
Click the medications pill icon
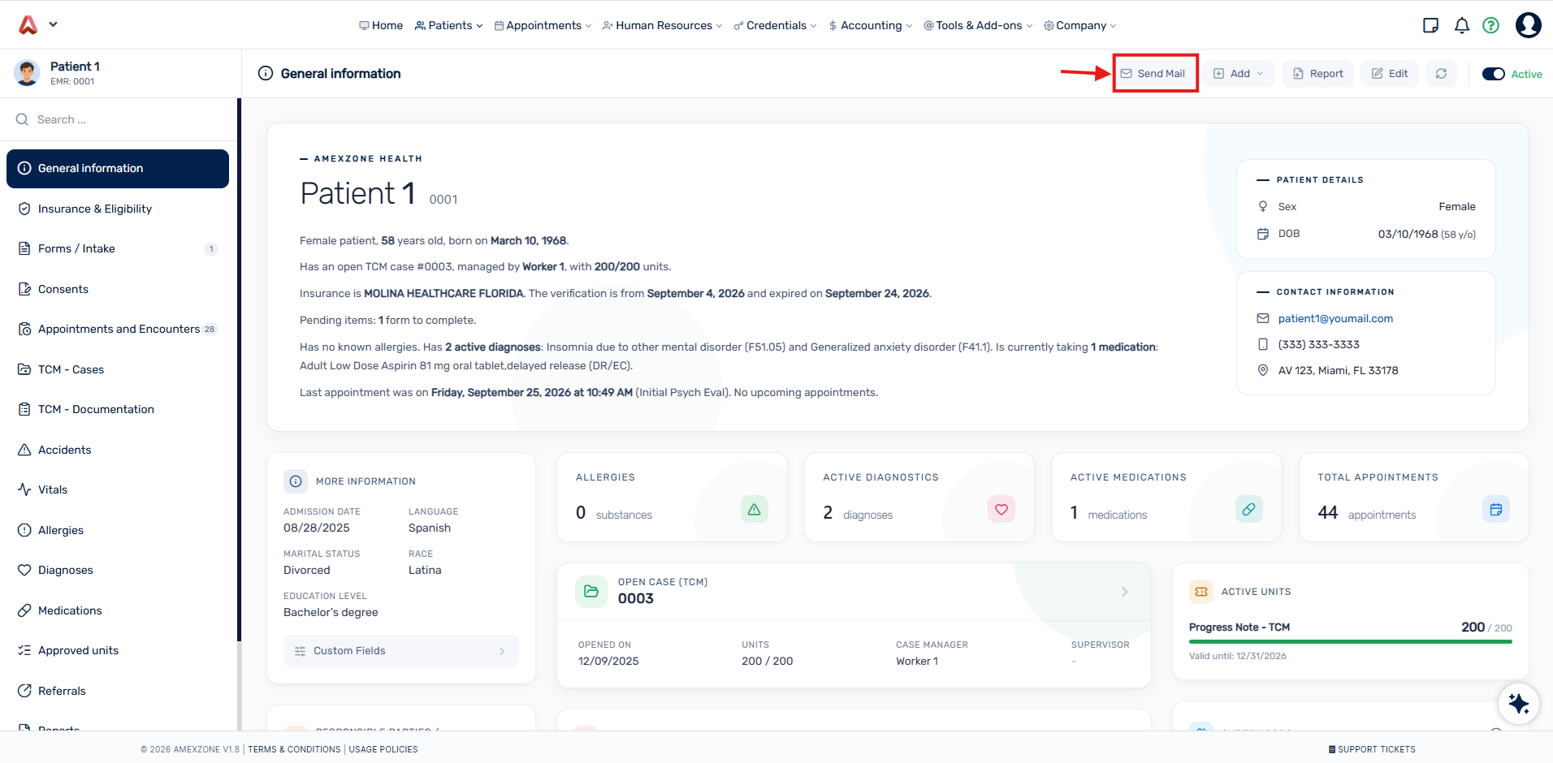(x=1249, y=509)
